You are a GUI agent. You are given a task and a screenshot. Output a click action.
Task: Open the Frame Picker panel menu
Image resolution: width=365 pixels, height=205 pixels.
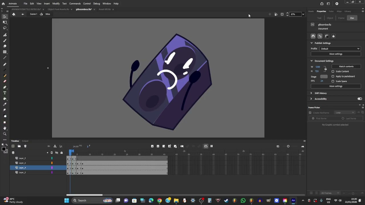tap(363, 108)
